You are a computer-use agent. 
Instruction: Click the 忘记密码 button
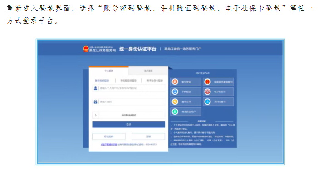click(x=109, y=136)
